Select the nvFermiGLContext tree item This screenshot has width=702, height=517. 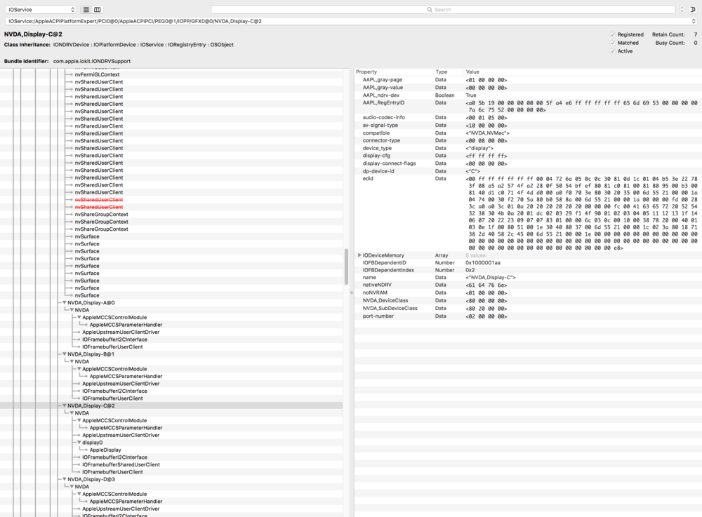coord(97,74)
